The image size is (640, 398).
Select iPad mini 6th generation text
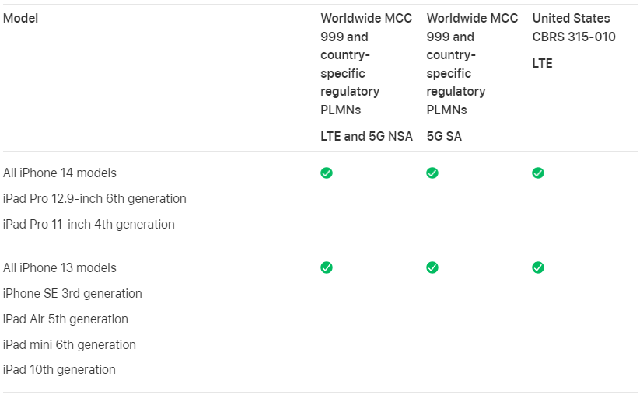coord(69,344)
